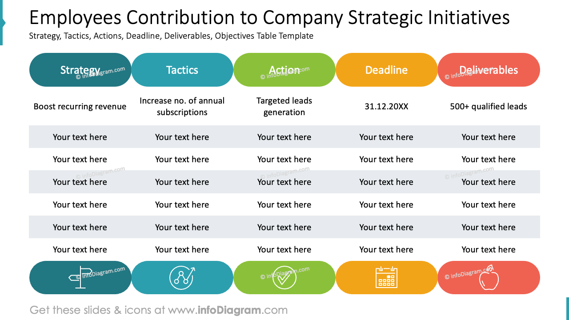
Task: Select the line graph arrow icon
Action: point(182,277)
